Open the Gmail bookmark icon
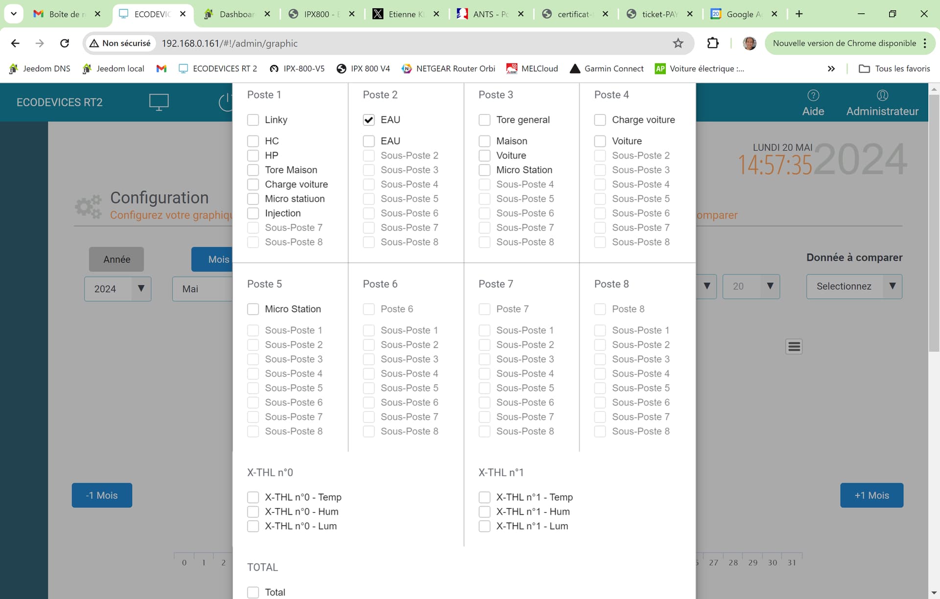 [161, 69]
